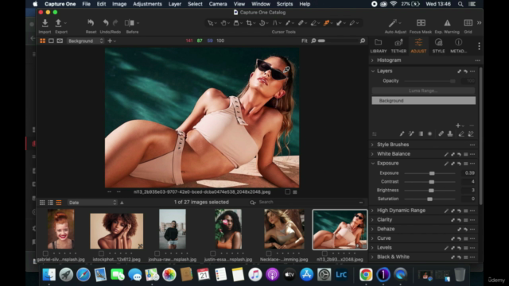
Task: Click the Redo arrow icon
Action: [115, 23]
